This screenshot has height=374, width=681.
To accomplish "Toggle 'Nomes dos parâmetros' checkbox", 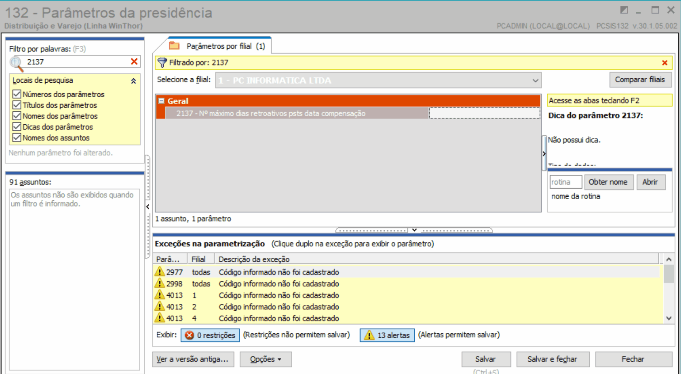I will tap(17, 116).
